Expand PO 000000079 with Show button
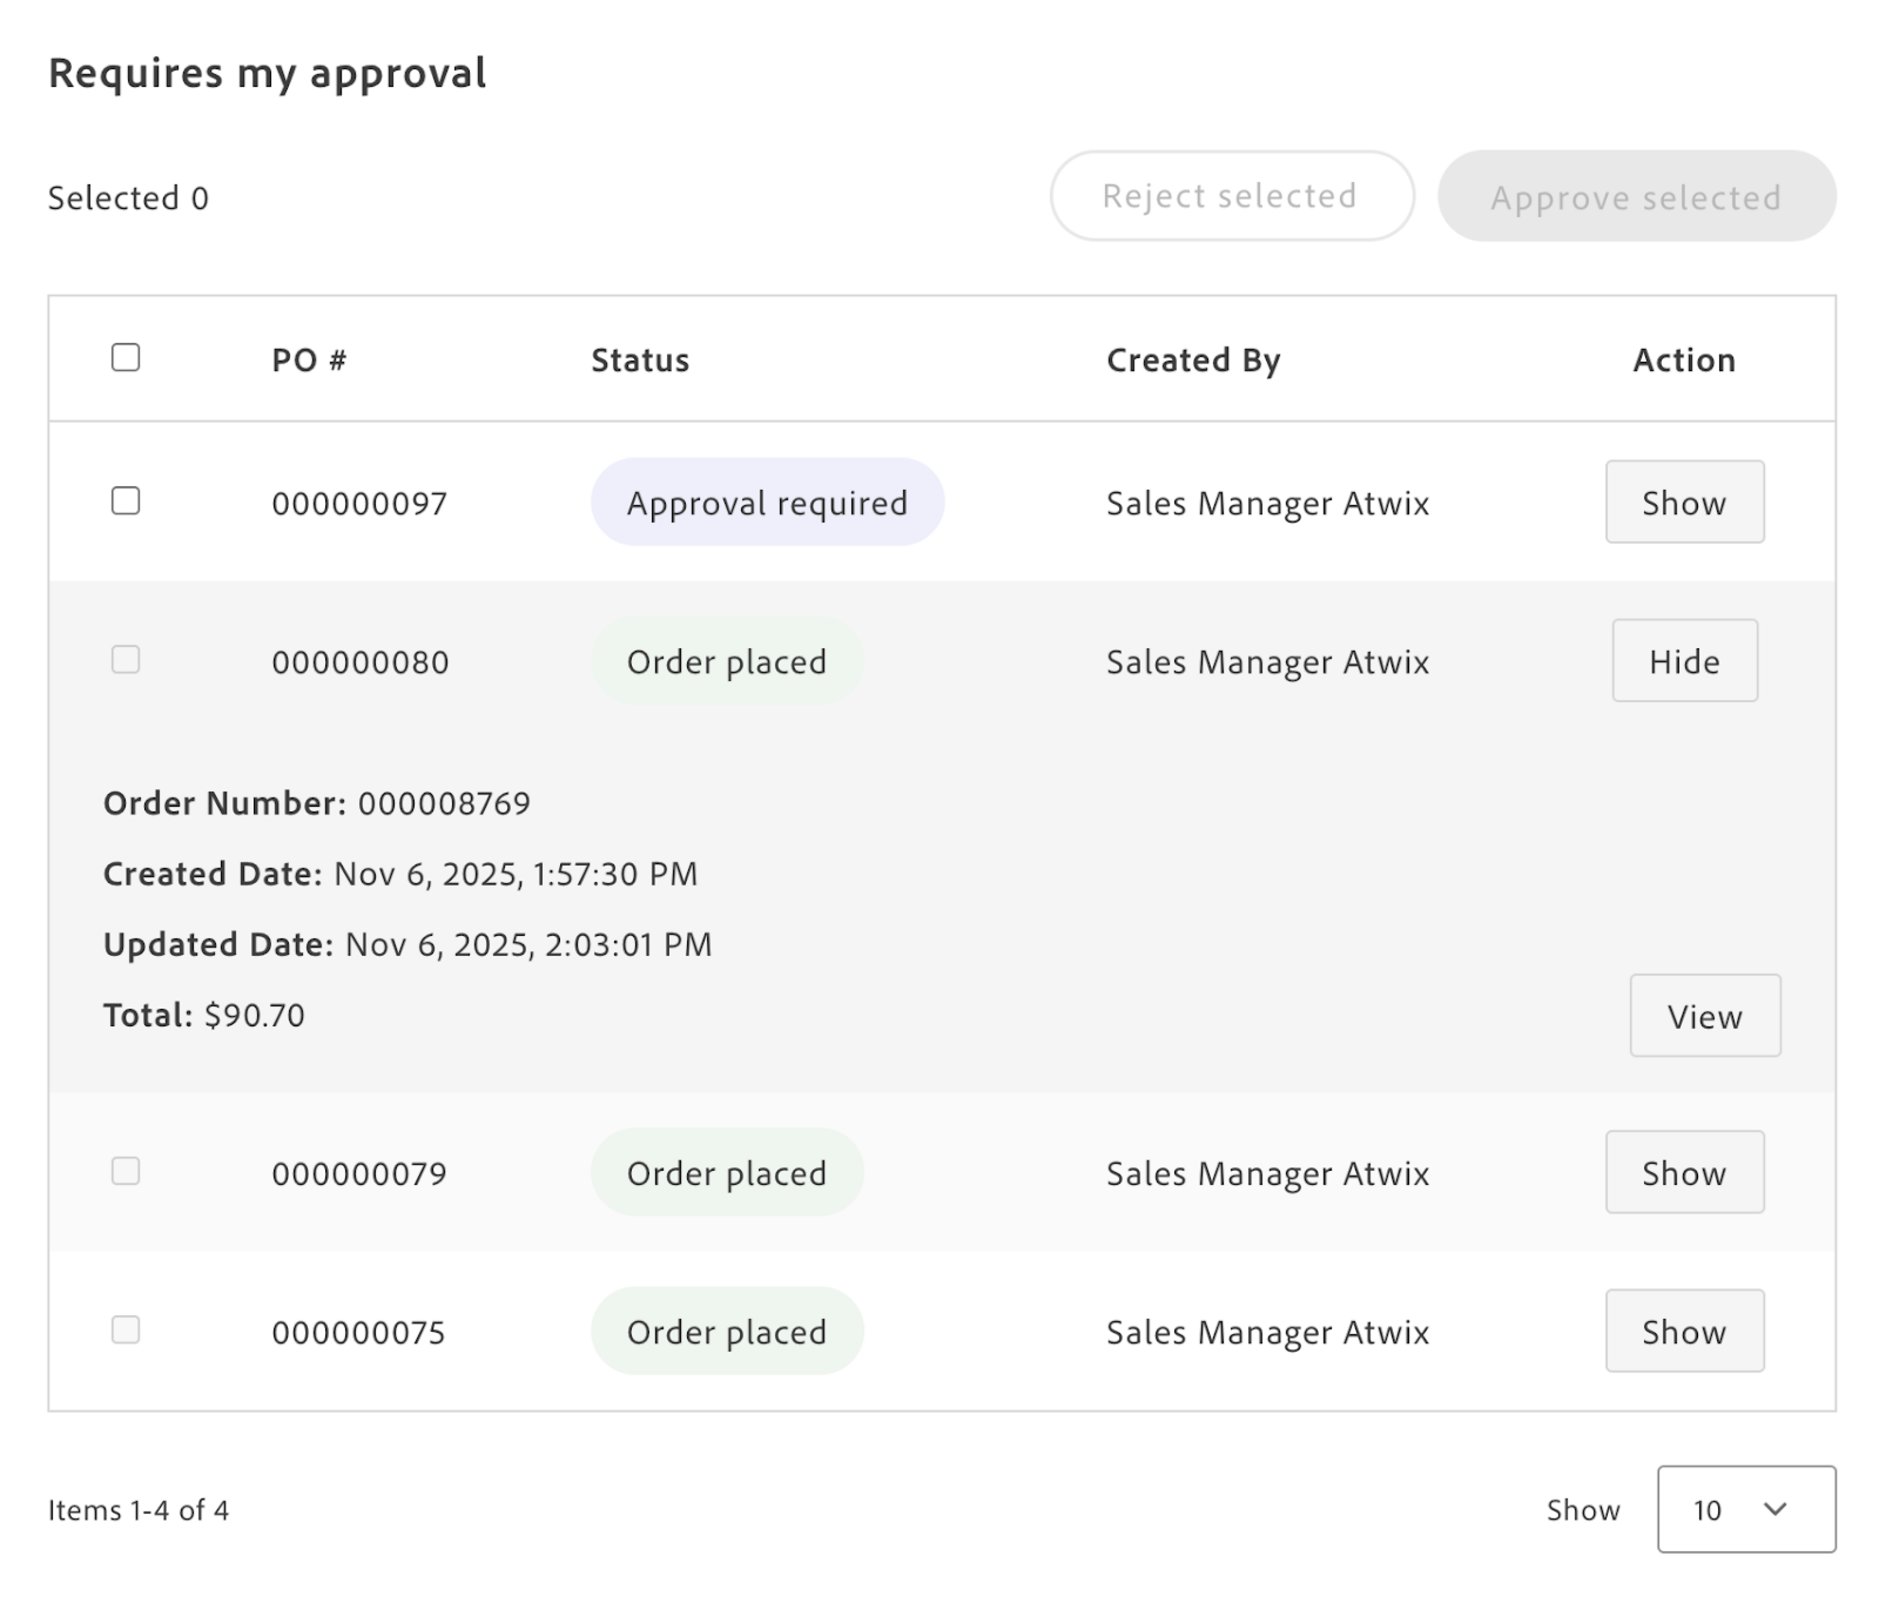Screen dimensions: 1879x1603 click(1684, 1171)
